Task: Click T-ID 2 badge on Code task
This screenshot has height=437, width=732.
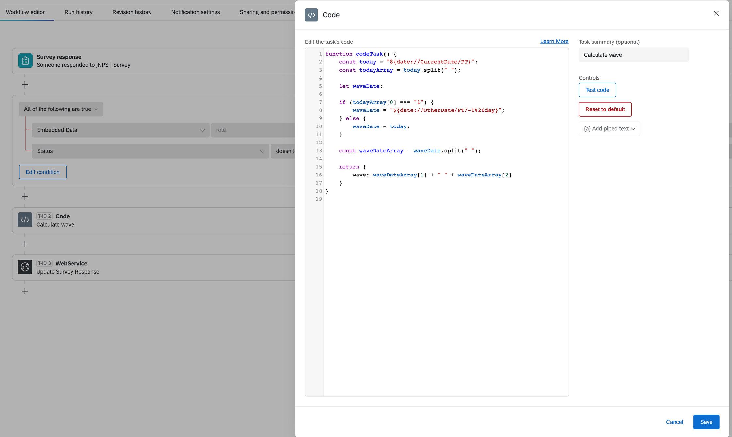Action: click(x=44, y=216)
